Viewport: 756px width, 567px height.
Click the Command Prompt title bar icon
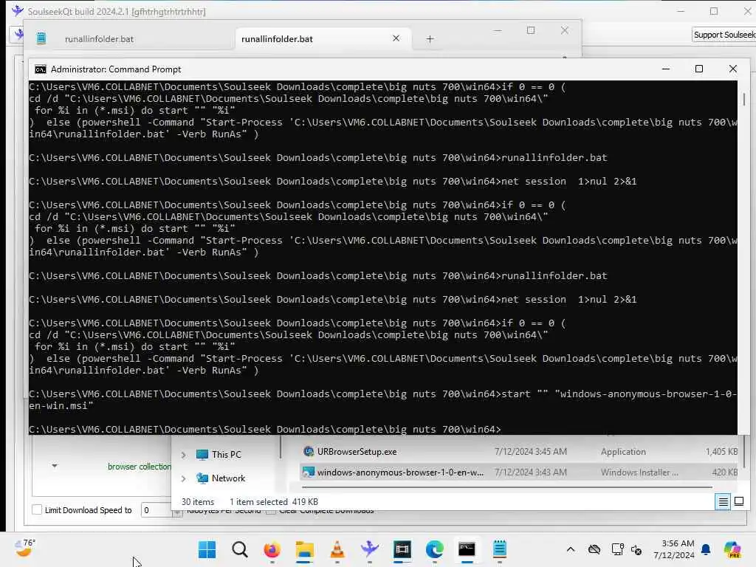click(41, 69)
